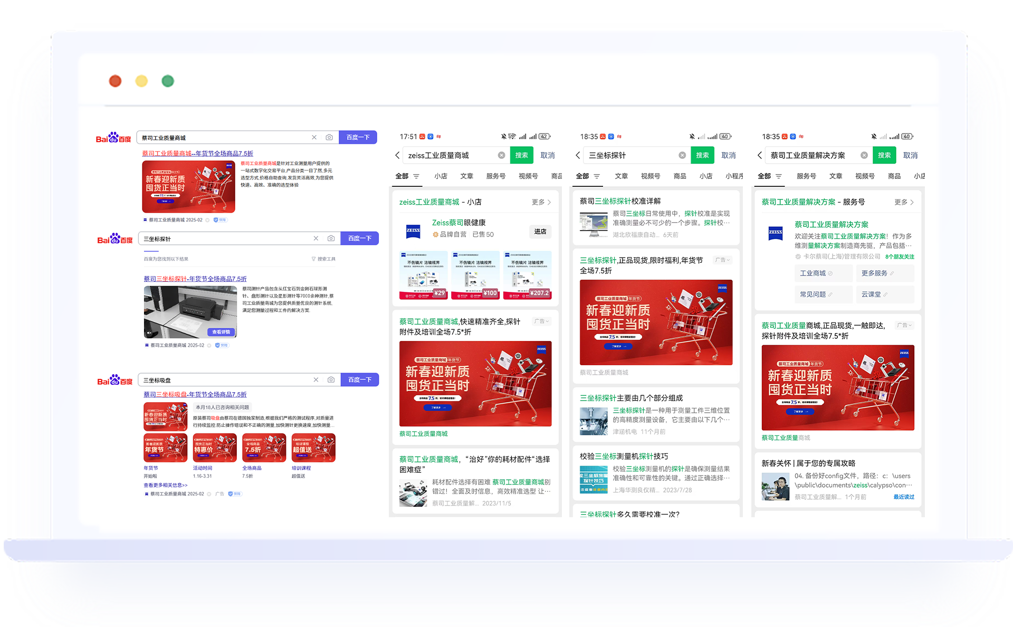Click 搜索工具 filter under 三坐标探针 search
This screenshot has width=1013, height=627.
point(323,259)
